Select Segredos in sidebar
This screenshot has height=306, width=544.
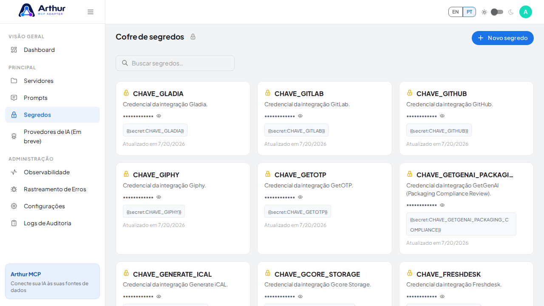[x=52, y=115]
